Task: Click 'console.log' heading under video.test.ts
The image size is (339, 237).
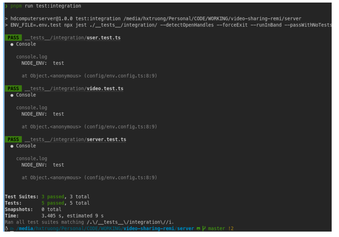Action: [x=32, y=108]
